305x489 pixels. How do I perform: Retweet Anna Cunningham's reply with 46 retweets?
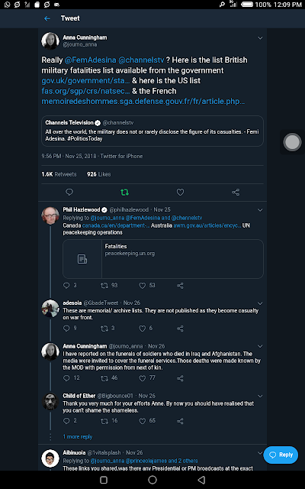pyautogui.click(x=104, y=378)
